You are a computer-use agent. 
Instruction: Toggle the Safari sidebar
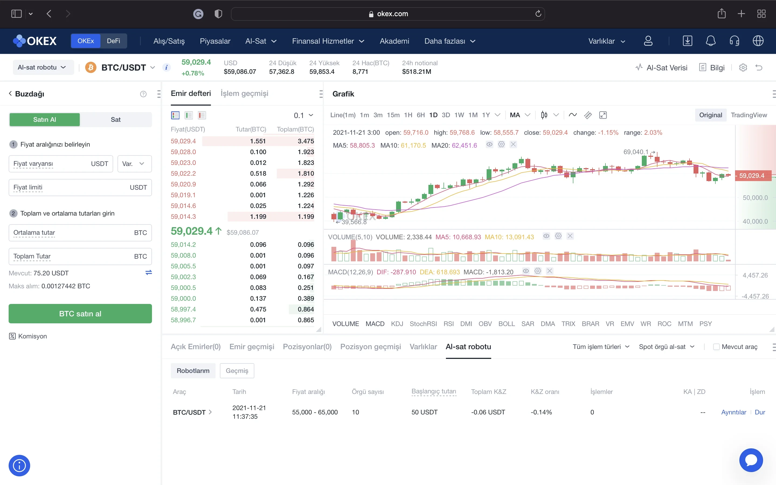coord(16,13)
